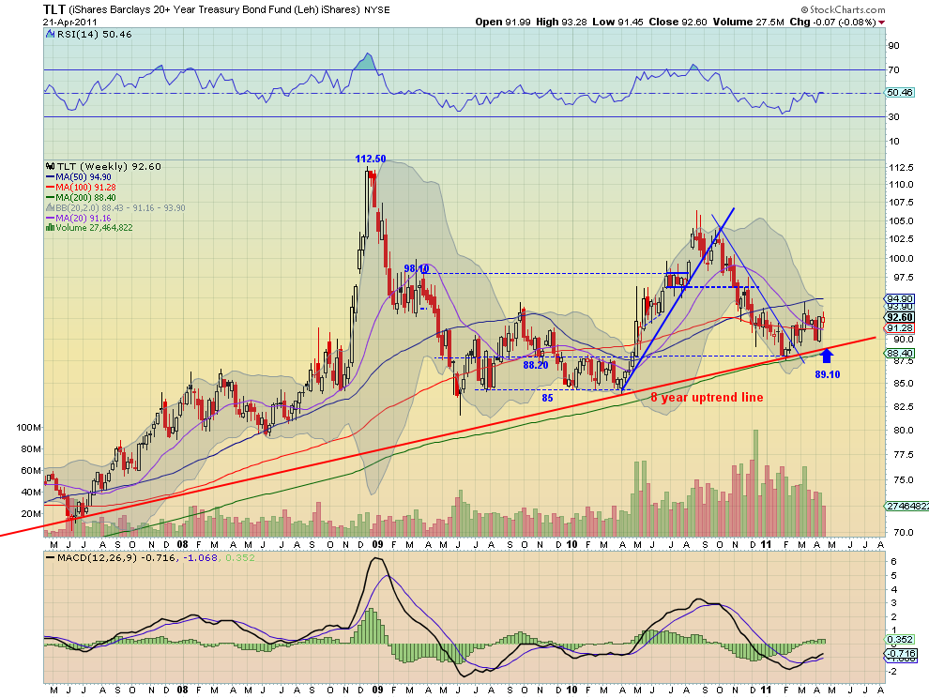Click the 70 overbought level on RSI axis
The image size is (929, 698).
(893, 69)
